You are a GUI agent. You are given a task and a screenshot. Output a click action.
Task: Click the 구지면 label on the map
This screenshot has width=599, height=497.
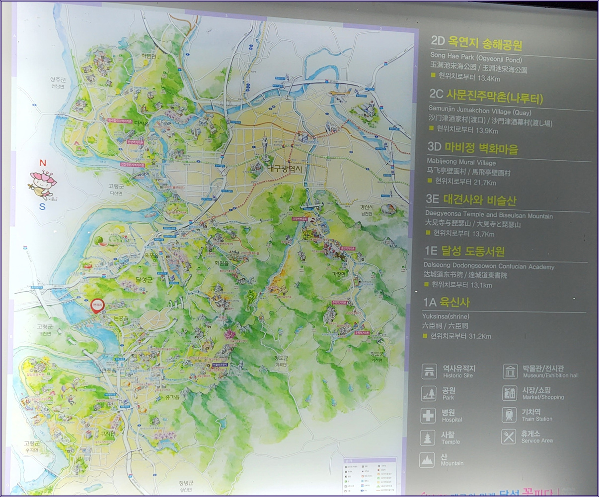tap(107, 434)
